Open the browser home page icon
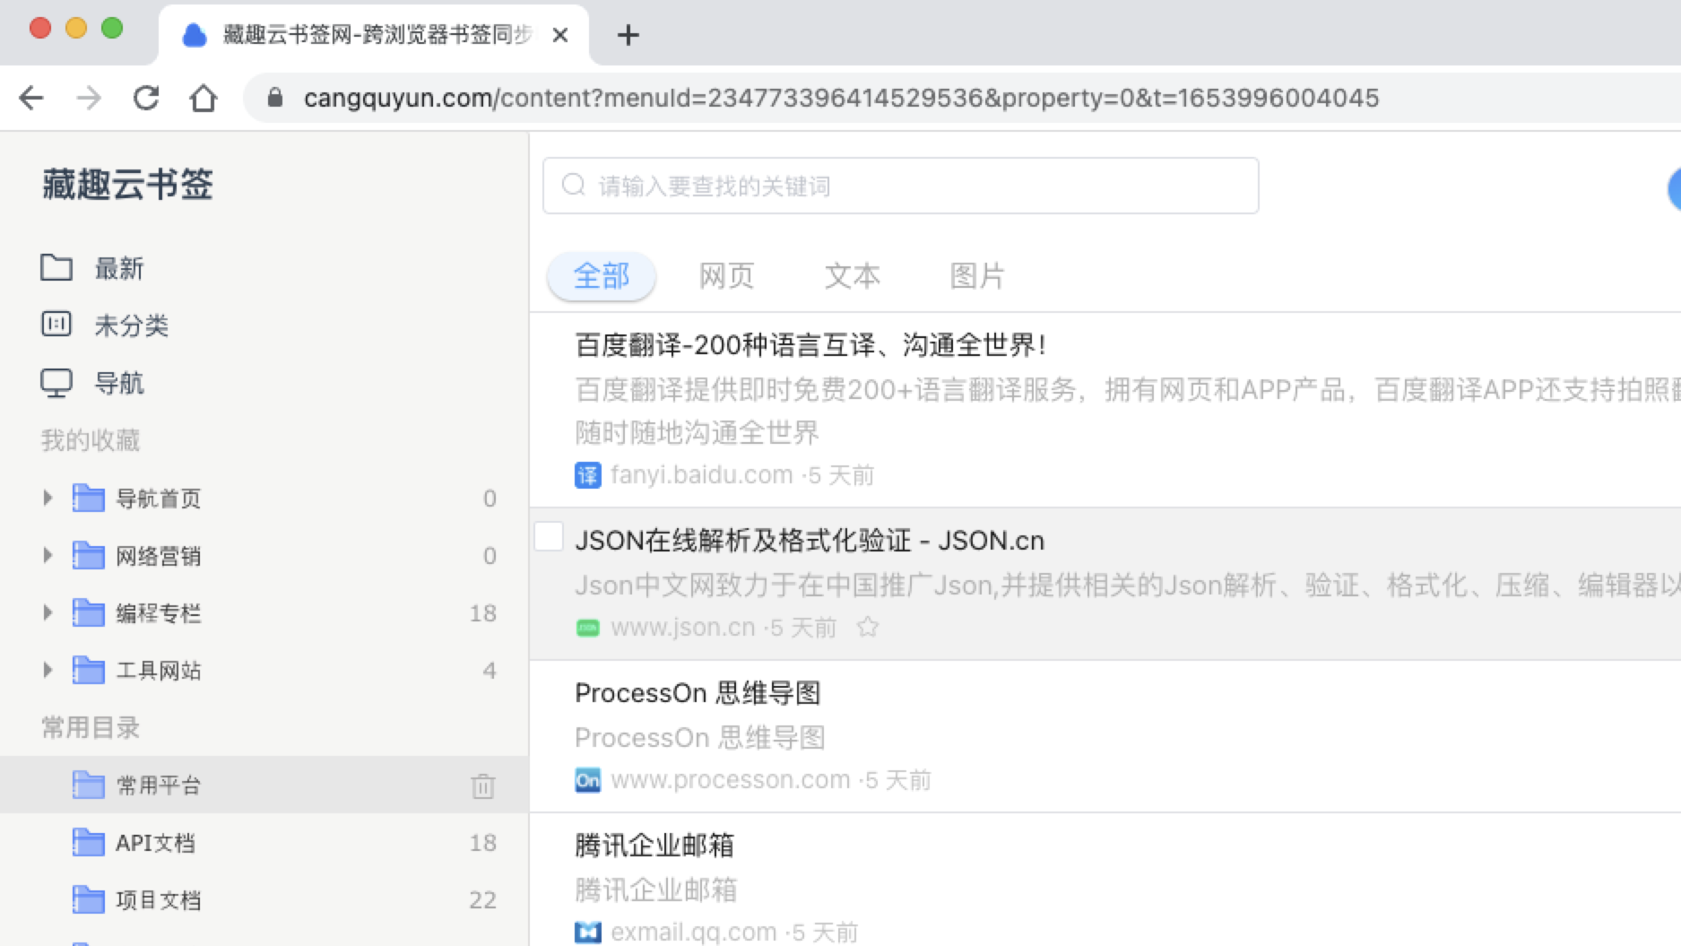The image size is (1681, 946). [x=204, y=98]
